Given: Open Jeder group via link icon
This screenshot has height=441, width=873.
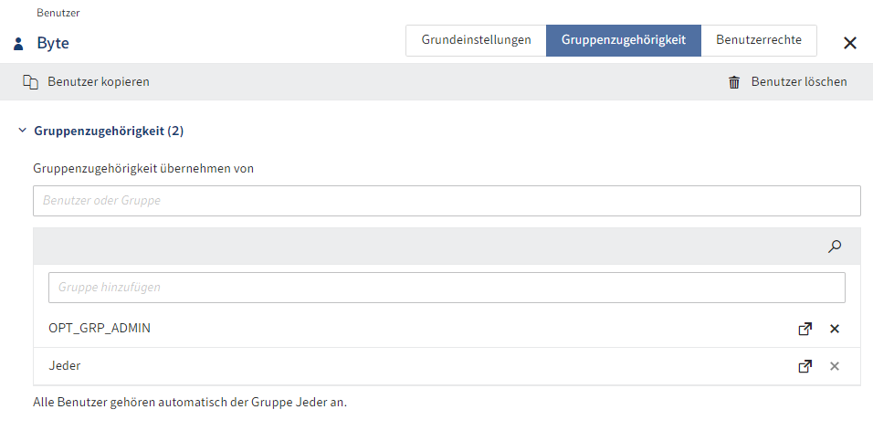Looking at the screenshot, I should point(805,366).
